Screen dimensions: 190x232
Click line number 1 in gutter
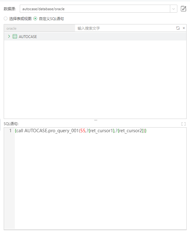pos(11,130)
